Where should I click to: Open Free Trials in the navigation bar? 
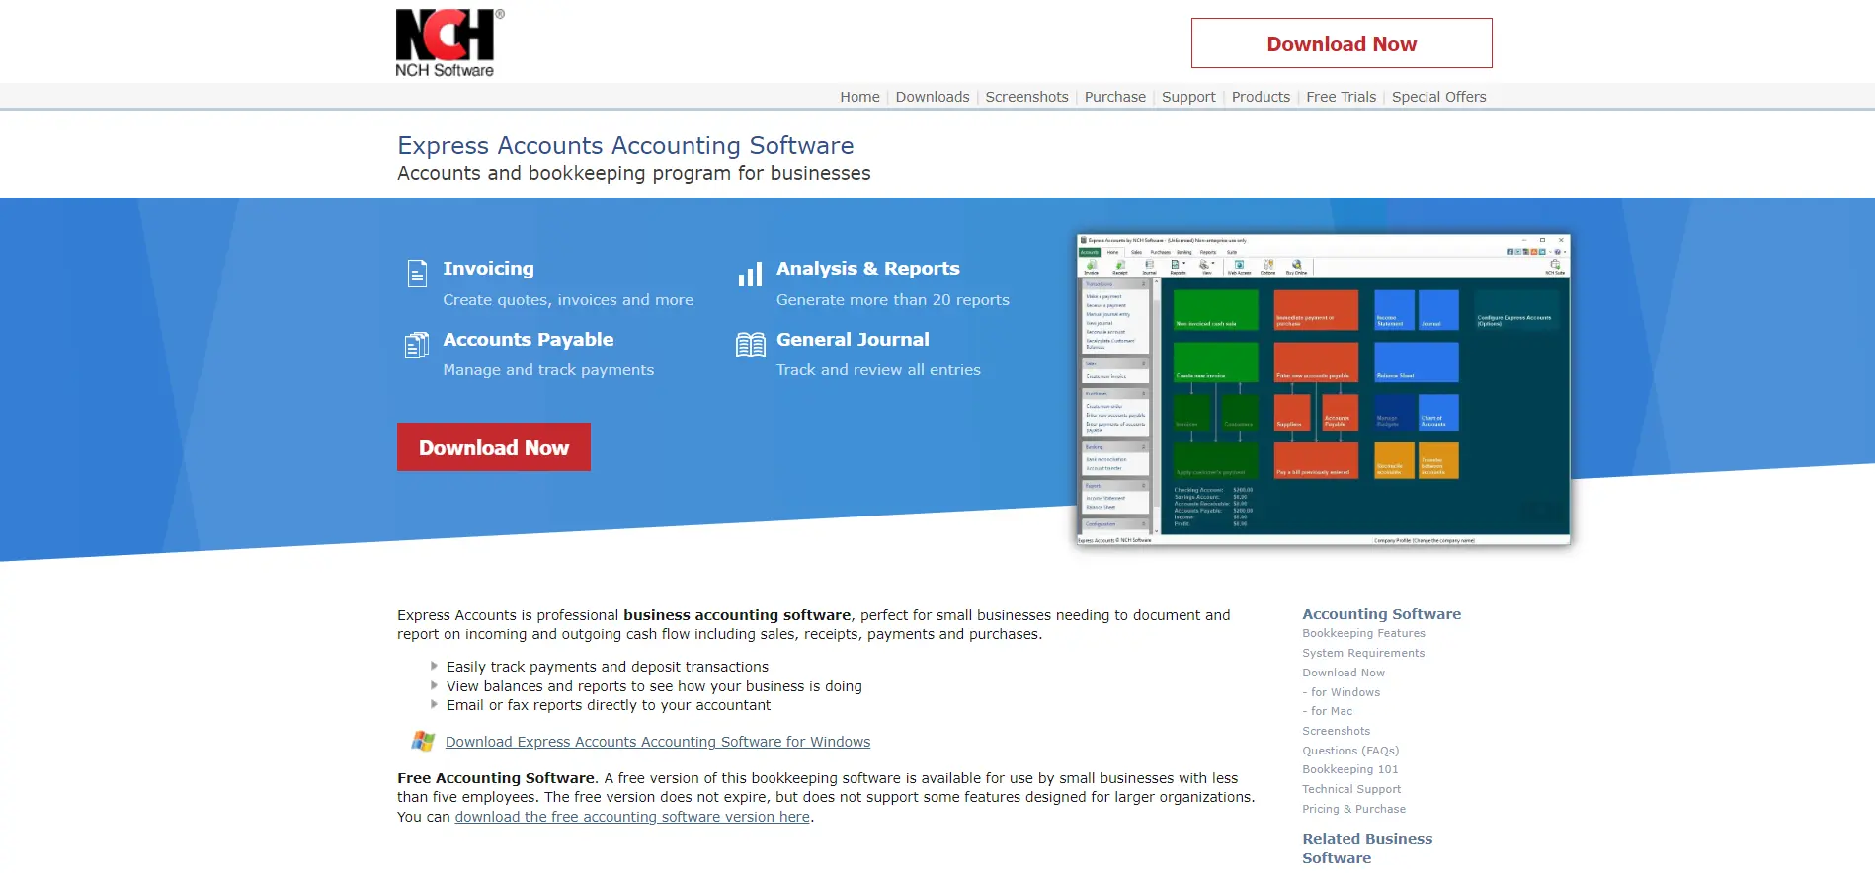[1341, 97]
